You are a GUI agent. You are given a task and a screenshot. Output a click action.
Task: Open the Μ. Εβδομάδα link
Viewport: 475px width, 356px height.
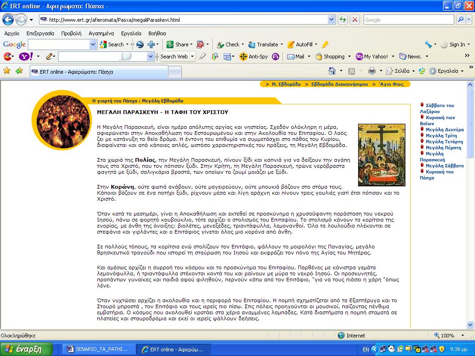point(286,84)
